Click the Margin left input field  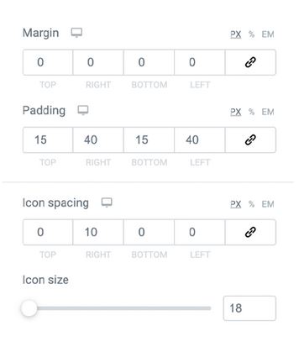coord(200,62)
